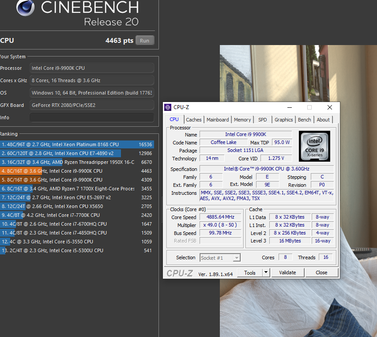Select the Core i7-4850HQ ranking row
Viewport: 377px width, 337px height.
pyautogui.click(x=77, y=233)
